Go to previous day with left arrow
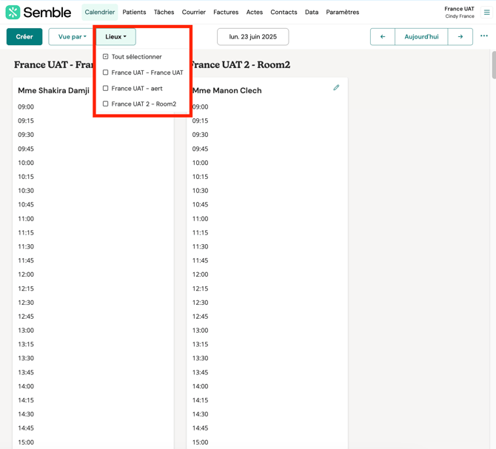 [383, 36]
